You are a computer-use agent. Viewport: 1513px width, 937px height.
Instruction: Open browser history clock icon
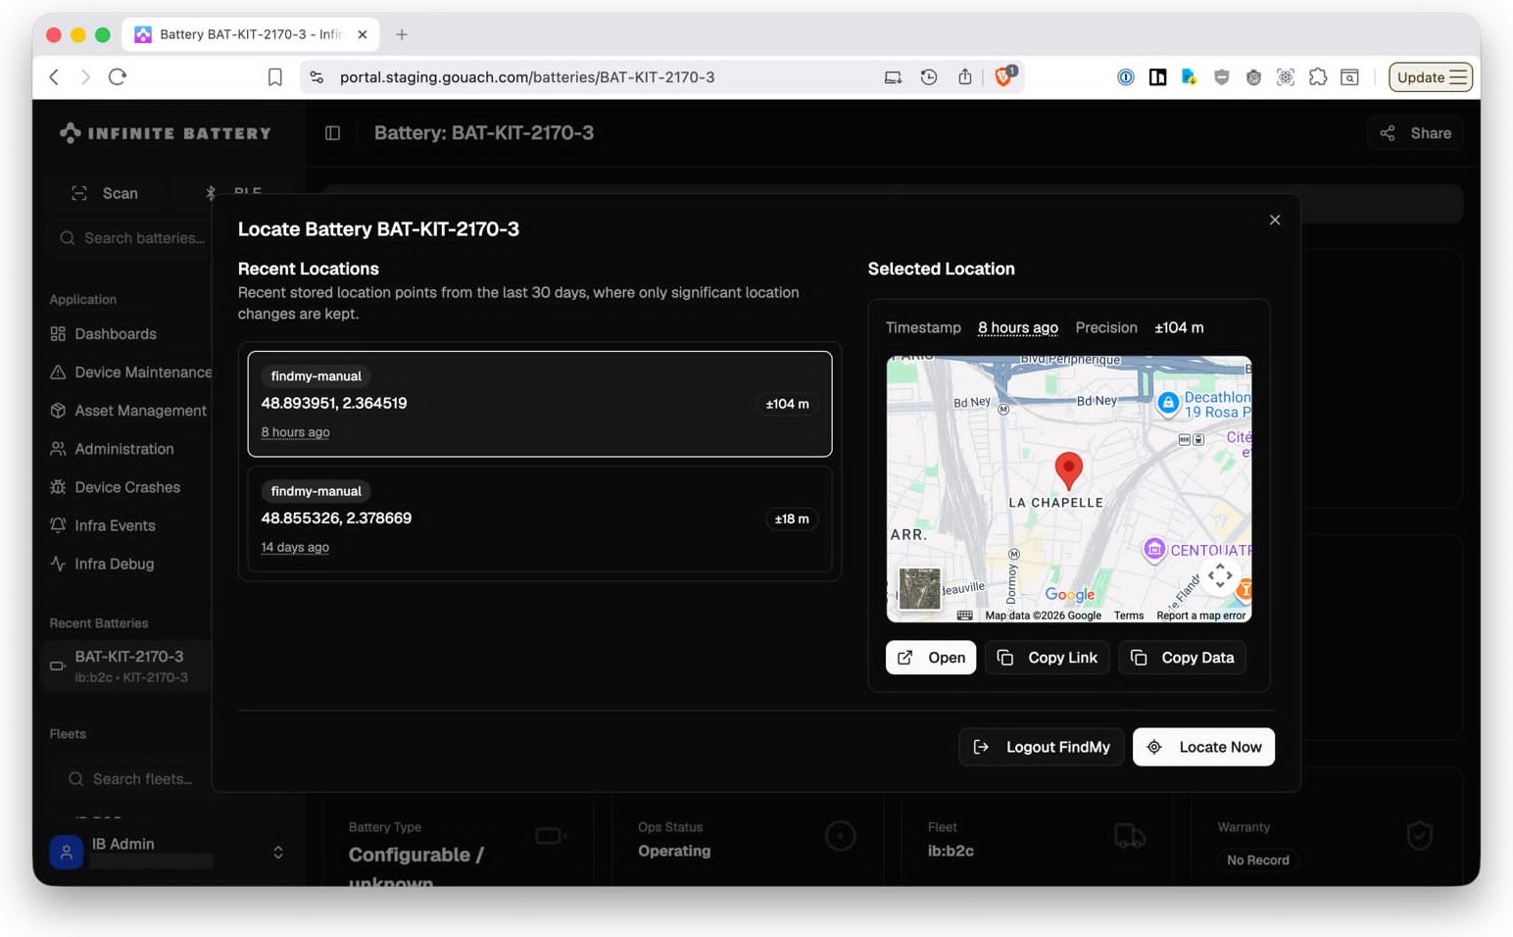(929, 77)
